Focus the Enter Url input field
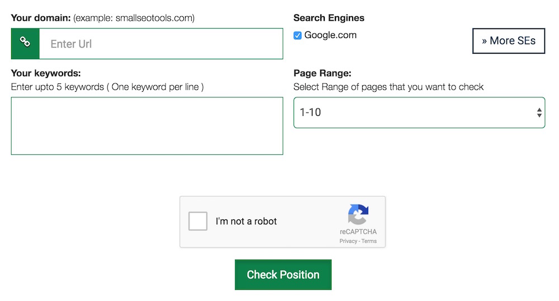 tap(161, 44)
